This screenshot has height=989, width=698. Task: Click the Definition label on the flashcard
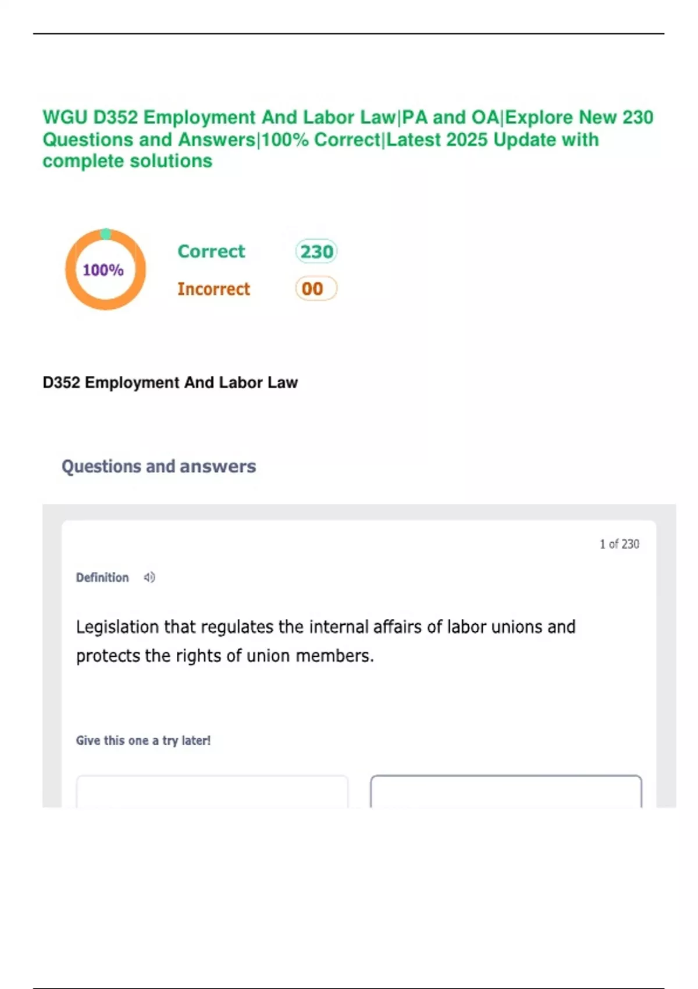click(x=102, y=577)
